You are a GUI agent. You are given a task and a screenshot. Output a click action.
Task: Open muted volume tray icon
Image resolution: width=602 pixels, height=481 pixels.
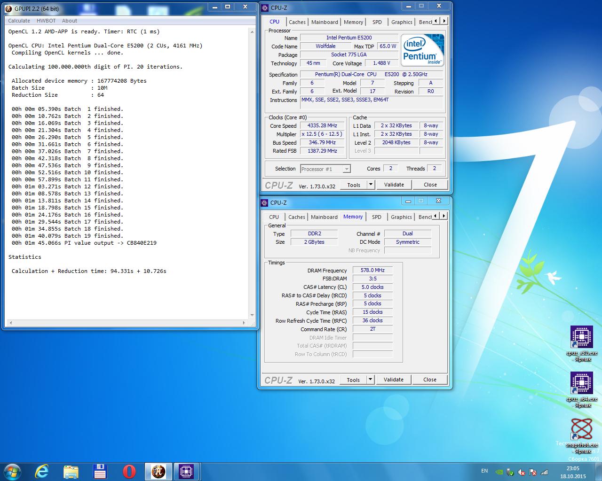tap(522, 472)
